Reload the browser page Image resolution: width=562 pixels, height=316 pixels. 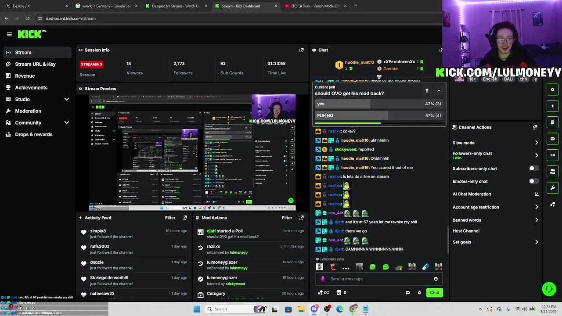[x=27, y=18]
